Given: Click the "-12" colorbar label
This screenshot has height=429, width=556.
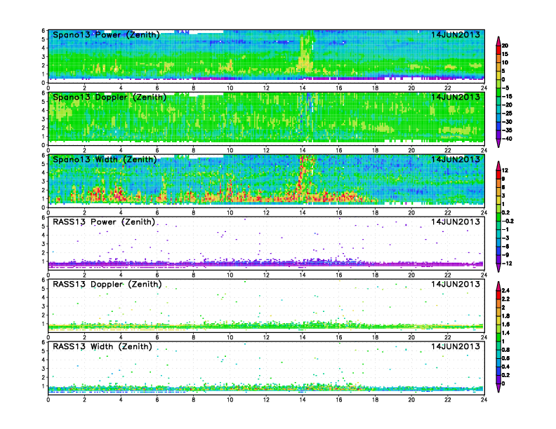Looking at the screenshot, I should 507,264.
